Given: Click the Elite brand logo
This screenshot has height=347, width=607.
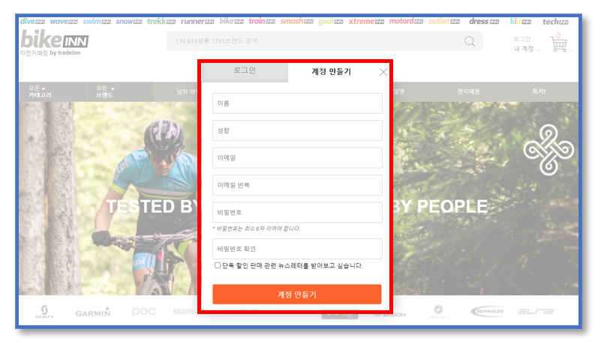Looking at the screenshot, I should tap(536, 311).
